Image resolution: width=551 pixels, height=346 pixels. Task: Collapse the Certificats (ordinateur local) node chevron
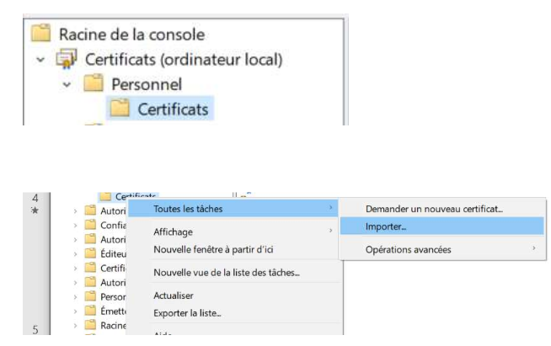(x=40, y=60)
